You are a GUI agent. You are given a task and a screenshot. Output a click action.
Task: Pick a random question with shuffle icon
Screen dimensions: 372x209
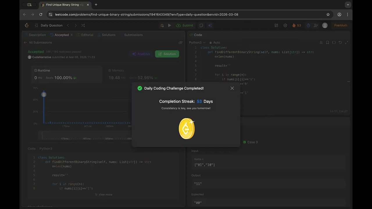coord(83,25)
